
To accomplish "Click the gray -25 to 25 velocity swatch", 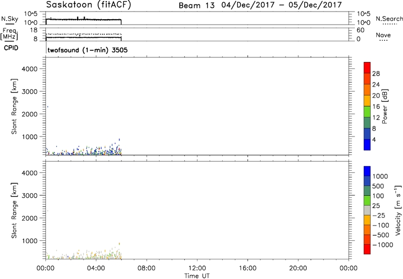I will coord(367,211).
